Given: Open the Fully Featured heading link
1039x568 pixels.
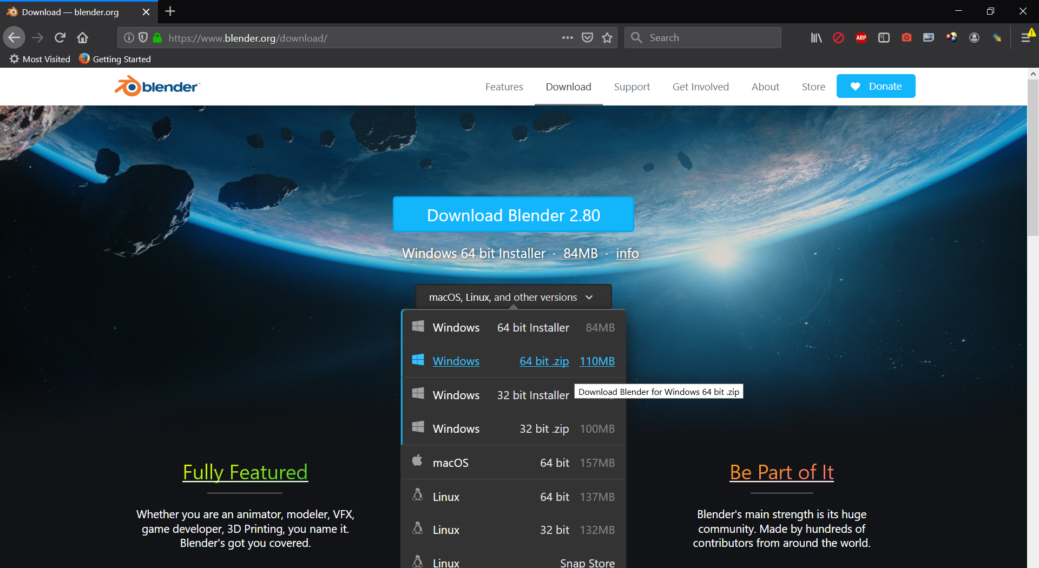Looking at the screenshot, I should (245, 472).
